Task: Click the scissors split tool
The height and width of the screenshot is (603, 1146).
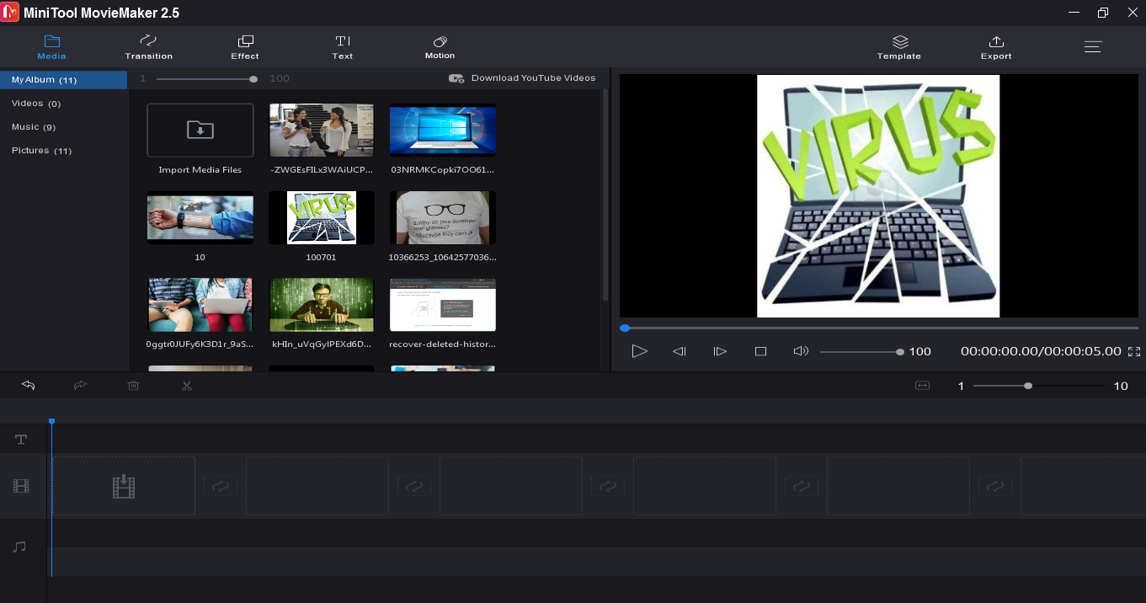Action: pos(187,386)
